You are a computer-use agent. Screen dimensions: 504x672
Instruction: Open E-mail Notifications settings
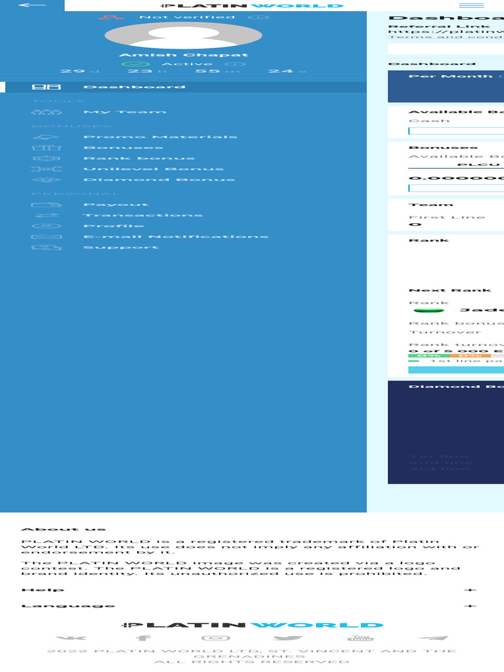[x=176, y=237]
